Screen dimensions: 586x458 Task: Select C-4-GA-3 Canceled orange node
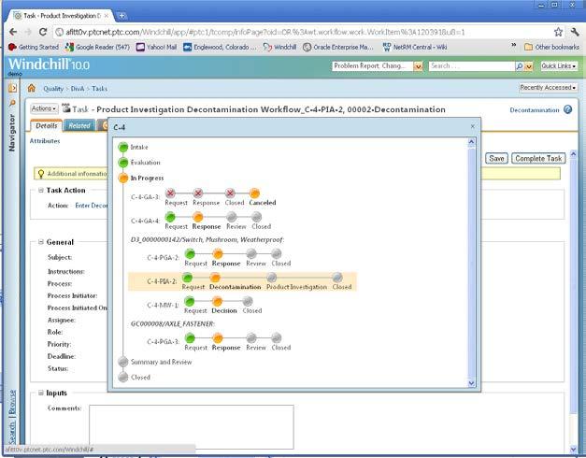pyautogui.click(x=254, y=193)
